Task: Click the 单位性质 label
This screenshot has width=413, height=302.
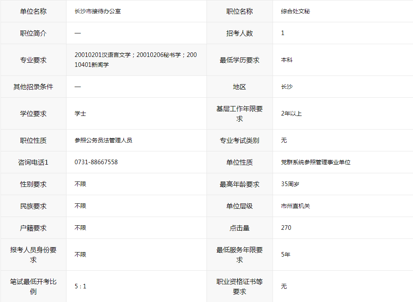Action: pyautogui.click(x=240, y=162)
